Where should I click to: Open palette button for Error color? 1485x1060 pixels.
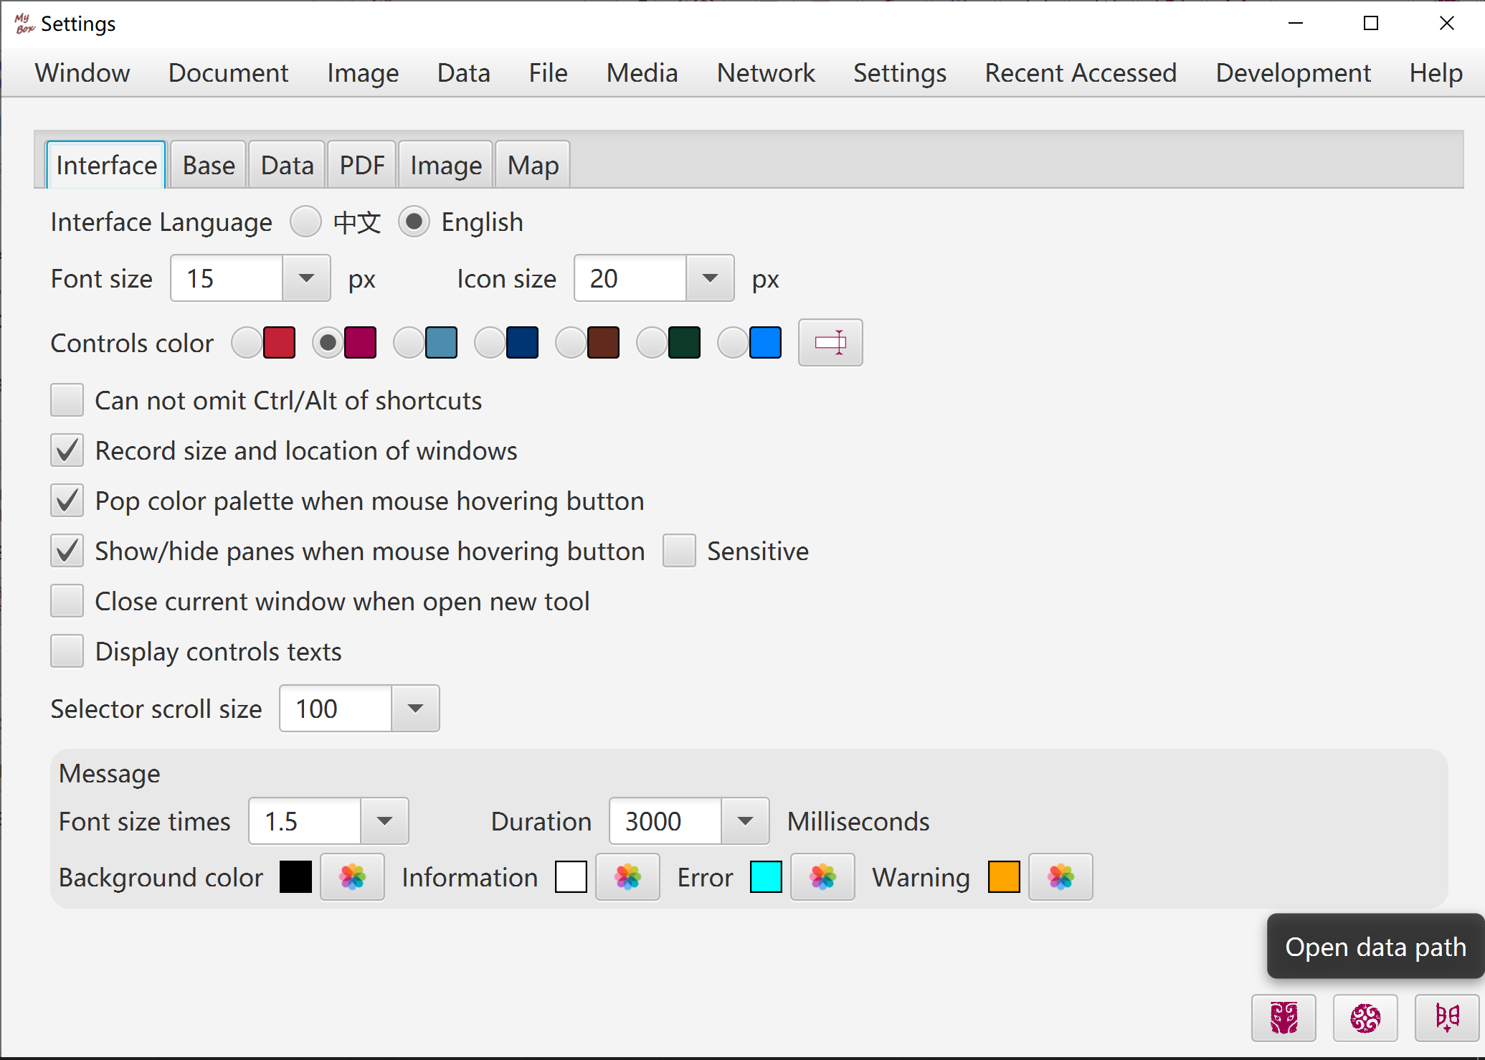click(822, 876)
